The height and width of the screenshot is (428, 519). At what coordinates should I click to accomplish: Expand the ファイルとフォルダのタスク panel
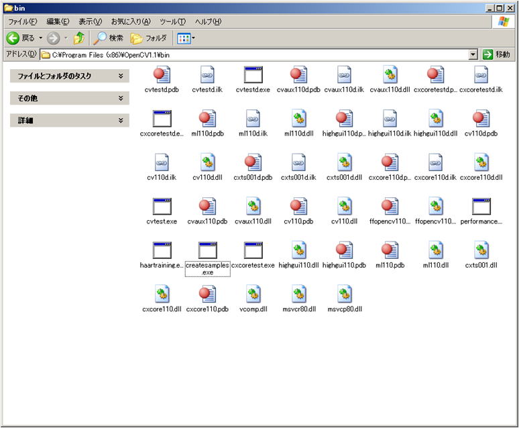pos(70,76)
